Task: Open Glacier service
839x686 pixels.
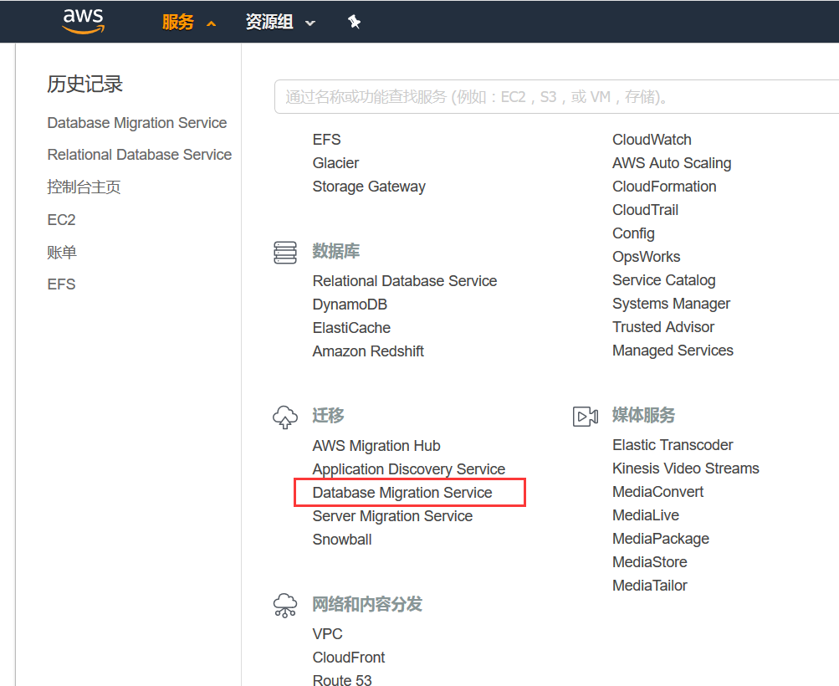Action: coord(335,163)
